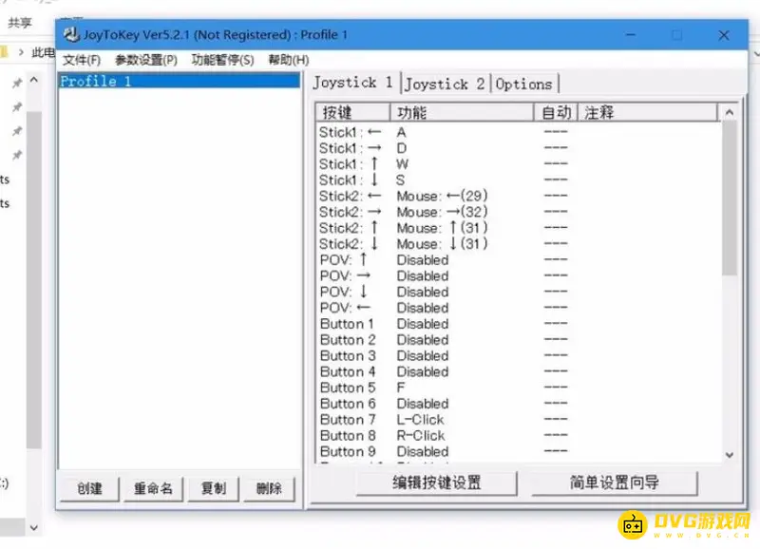Open the 文件(F) menu
This screenshot has height=549, width=760.
[82, 60]
